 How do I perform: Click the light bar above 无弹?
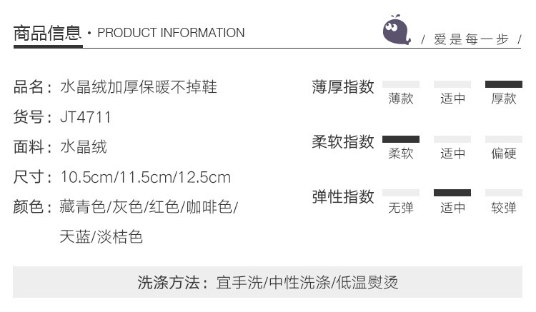point(401,193)
